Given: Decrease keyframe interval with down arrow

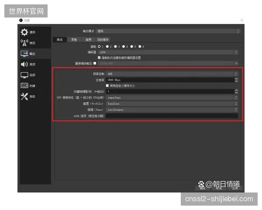Looking at the screenshot, I should [x=236, y=92].
